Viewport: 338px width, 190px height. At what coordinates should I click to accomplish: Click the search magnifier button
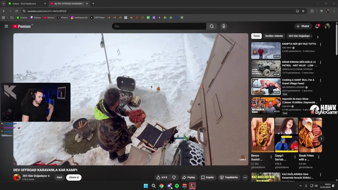(x=212, y=26)
